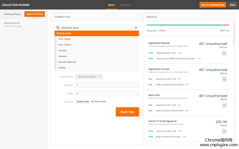
Task: Click the Start Test button
Action: coord(127,112)
